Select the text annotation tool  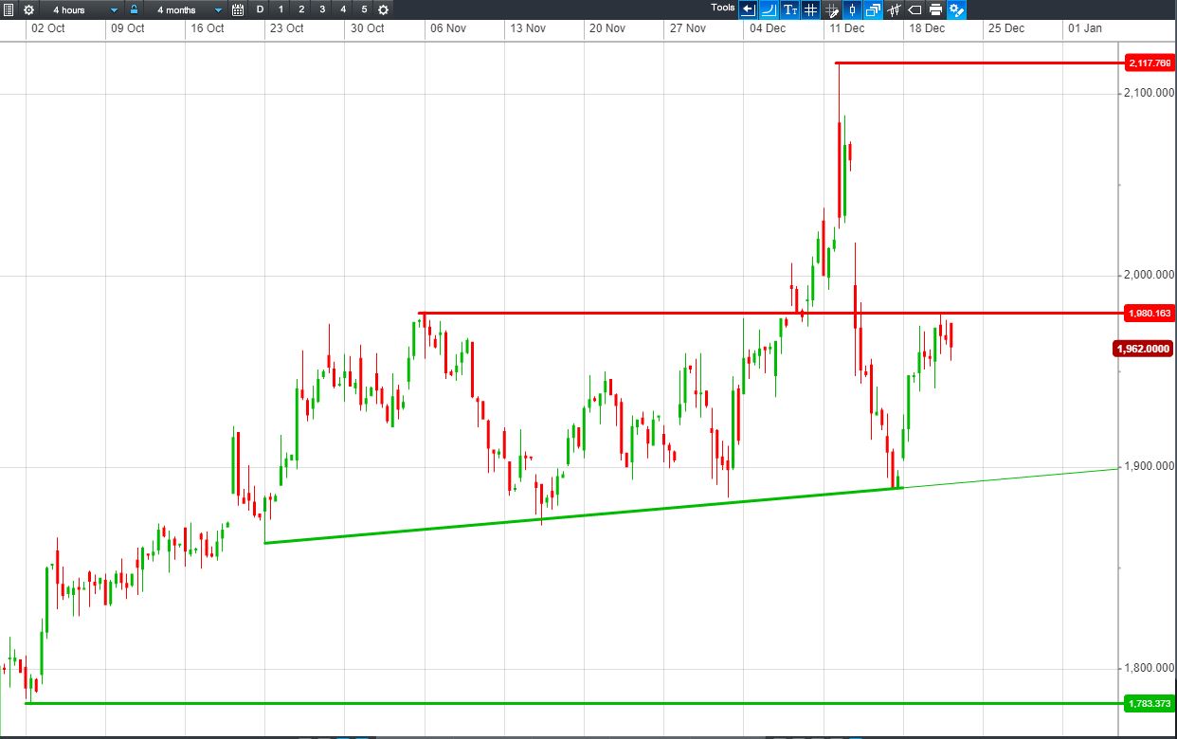point(789,9)
